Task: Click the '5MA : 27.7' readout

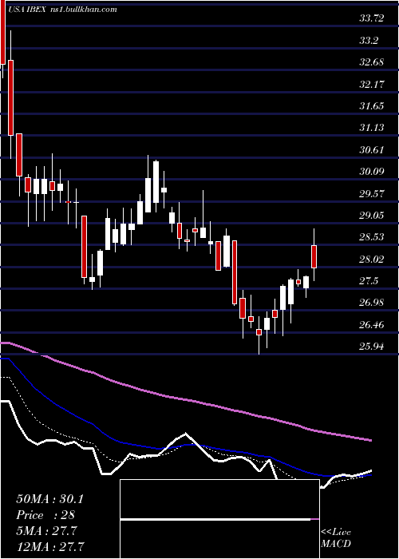Action: coord(46,531)
